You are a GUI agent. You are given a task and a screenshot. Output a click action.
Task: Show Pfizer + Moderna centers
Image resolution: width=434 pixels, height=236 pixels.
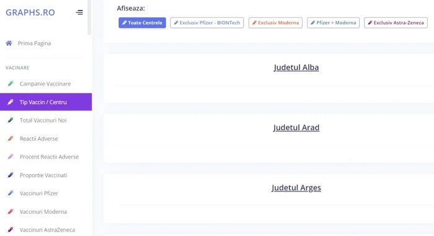[334, 23]
